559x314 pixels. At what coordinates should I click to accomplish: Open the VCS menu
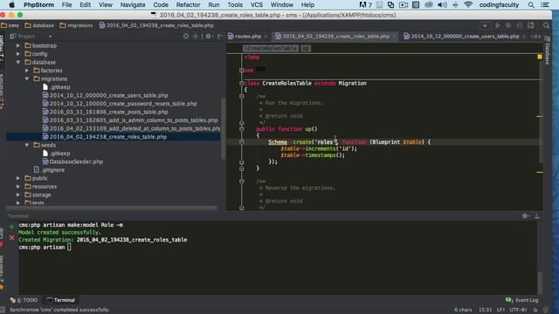tap(256, 4)
